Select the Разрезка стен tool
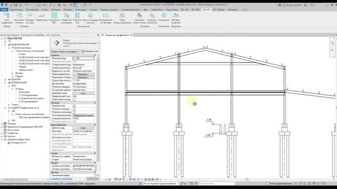The width and height of the screenshot is (337, 189). point(77,15)
